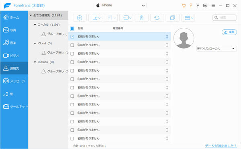This screenshot has height=149, width=241.
Task: Open the export to device toolbar button
Action: point(95,18)
